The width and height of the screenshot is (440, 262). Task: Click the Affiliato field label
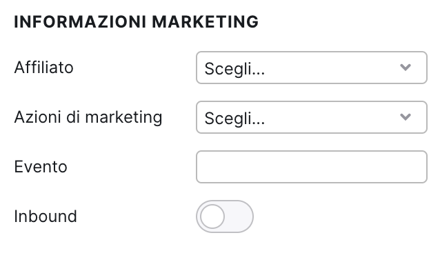click(x=43, y=68)
